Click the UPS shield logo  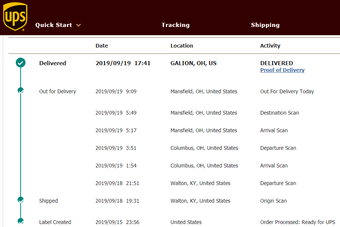[x=15, y=16]
